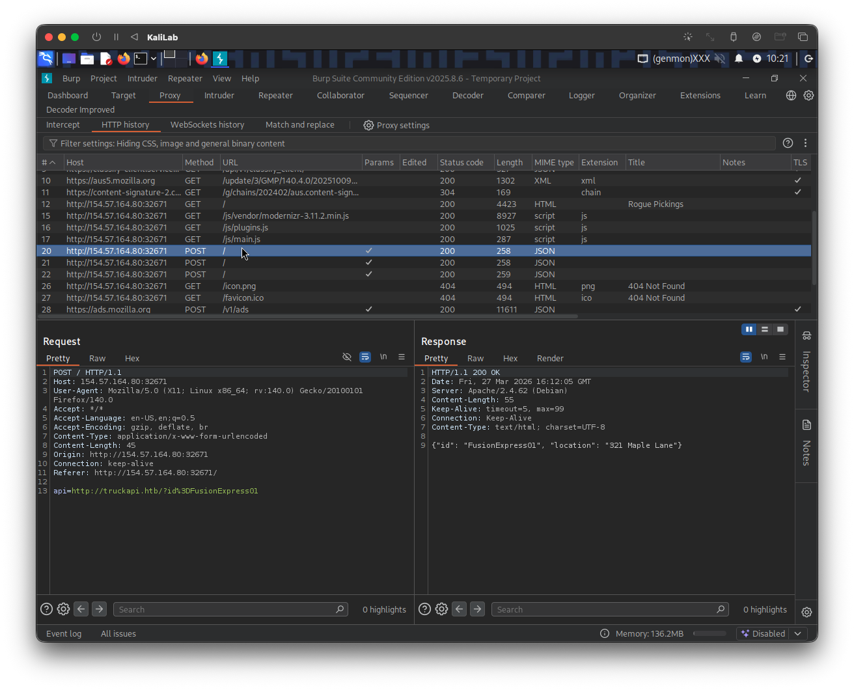Open the Proxy settings gear
Screen dimensions: 854x690
(x=368, y=125)
